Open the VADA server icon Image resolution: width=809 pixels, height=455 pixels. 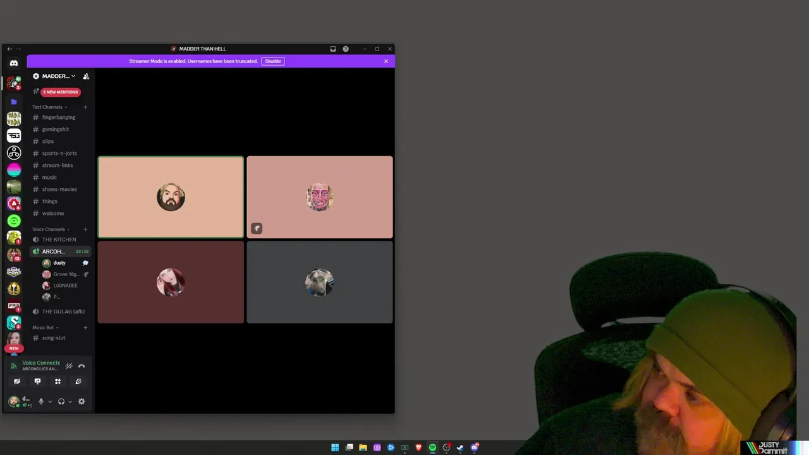coord(14,119)
